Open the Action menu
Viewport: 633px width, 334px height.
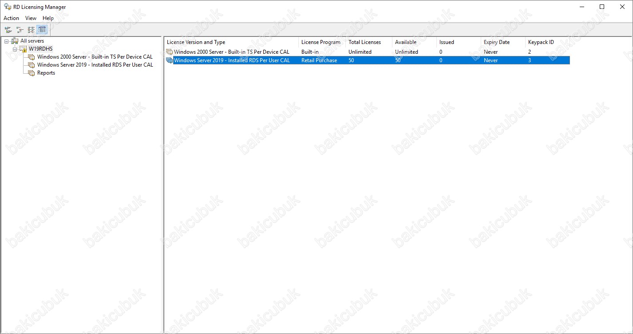point(11,18)
